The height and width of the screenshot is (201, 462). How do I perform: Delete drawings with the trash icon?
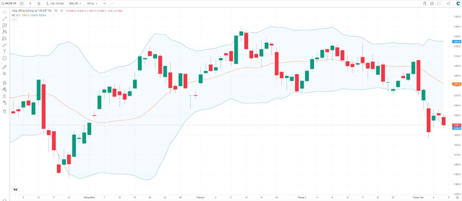(x=5, y=112)
